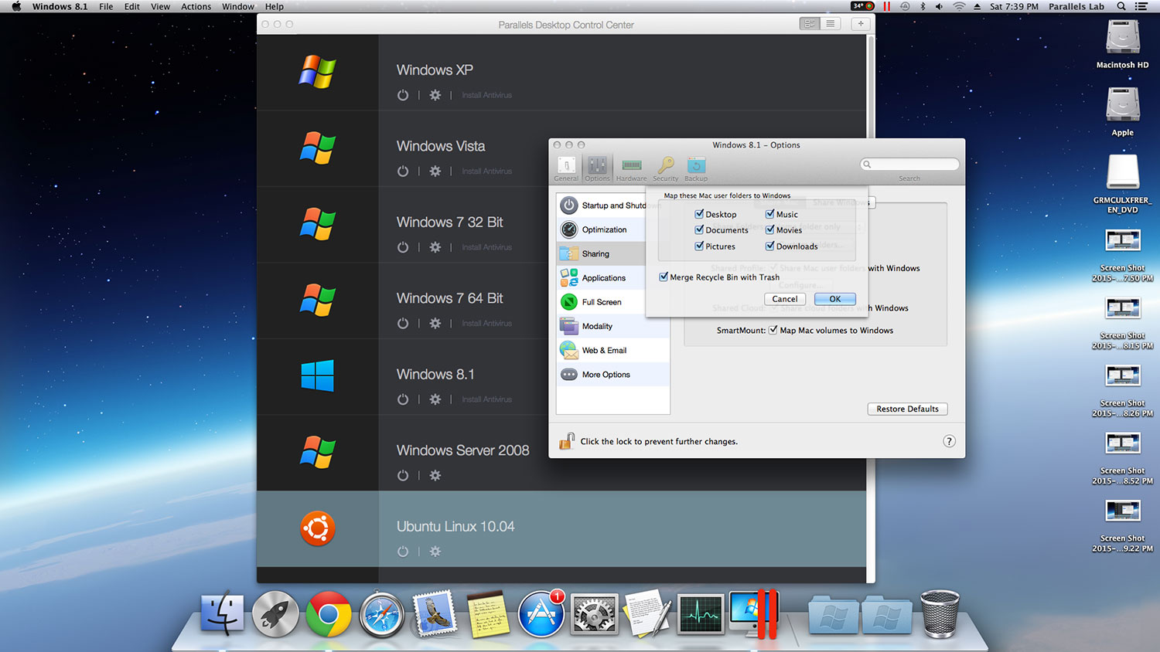Click the lock icon to prevent changes
Image resolution: width=1160 pixels, height=652 pixels.
[567, 441]
